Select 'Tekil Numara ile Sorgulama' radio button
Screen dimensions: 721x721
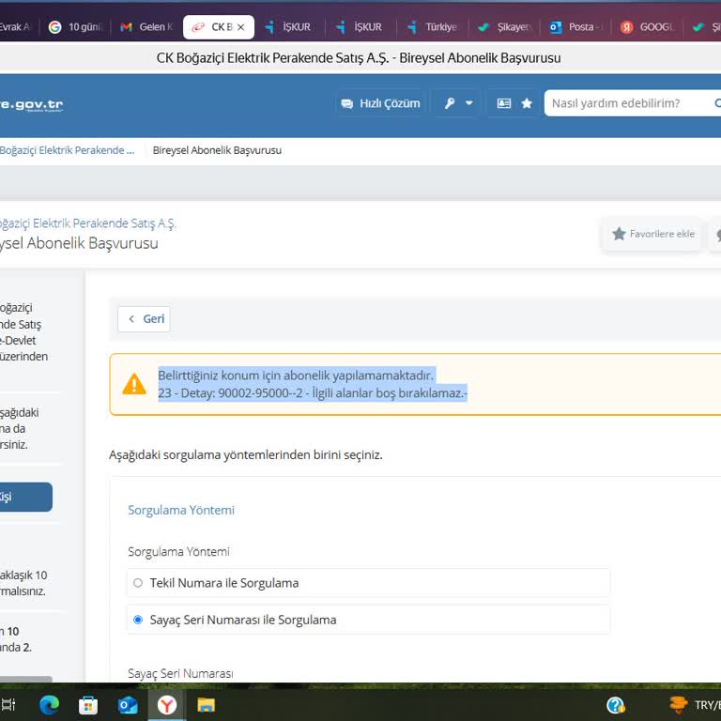pyautogui.click(x=138, y=583)
